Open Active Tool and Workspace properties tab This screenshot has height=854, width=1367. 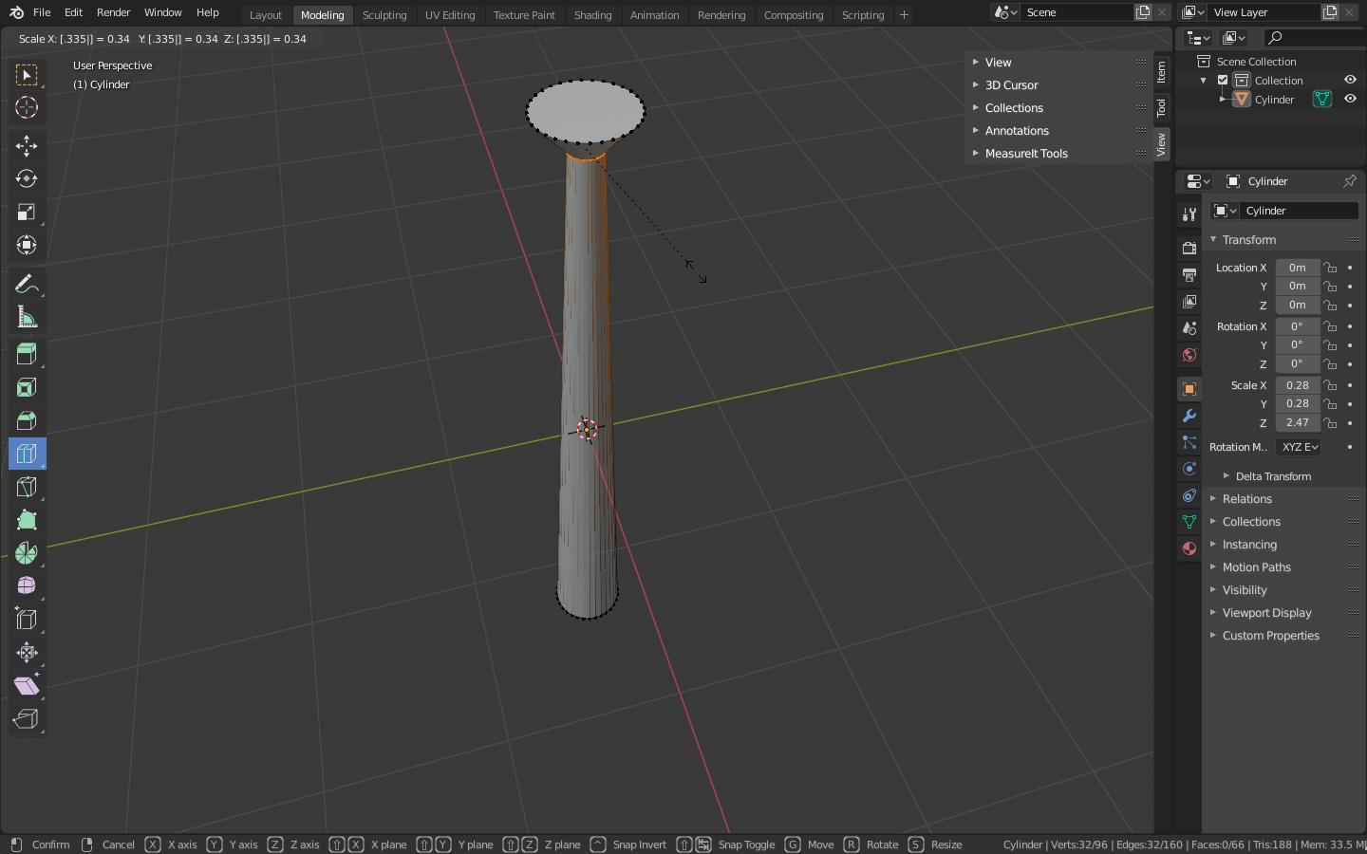tap(1189, 214)
